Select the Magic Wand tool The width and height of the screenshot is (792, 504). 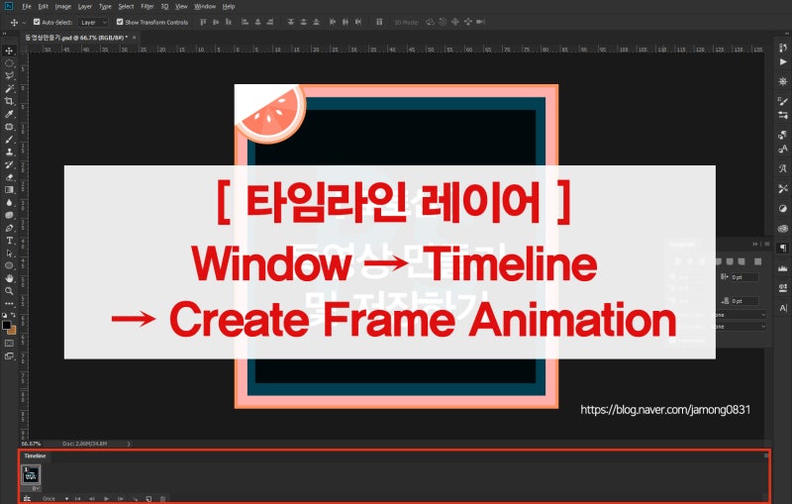click(9, 88)
